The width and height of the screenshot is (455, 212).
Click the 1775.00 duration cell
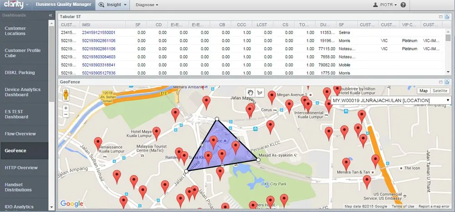coord(328,73)
